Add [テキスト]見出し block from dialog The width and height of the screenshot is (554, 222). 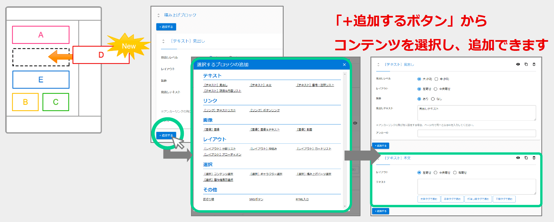point(215,85)
